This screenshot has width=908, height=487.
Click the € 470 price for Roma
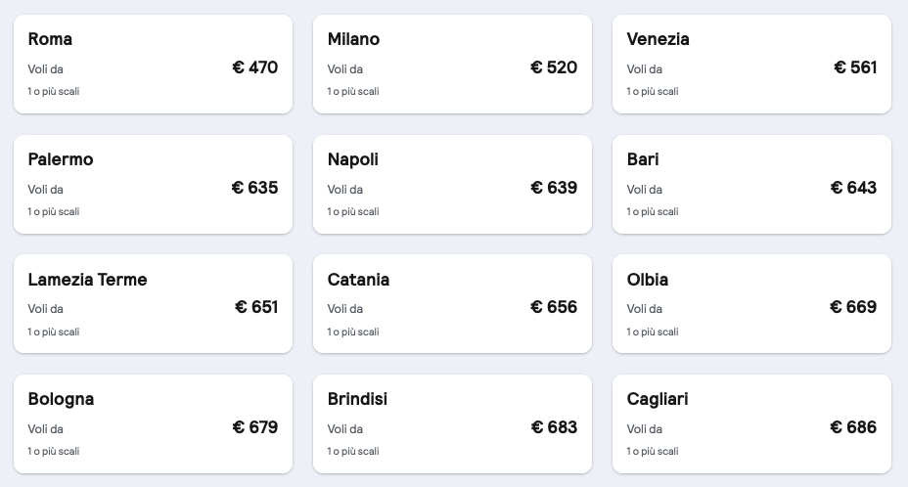click(255, 67)
